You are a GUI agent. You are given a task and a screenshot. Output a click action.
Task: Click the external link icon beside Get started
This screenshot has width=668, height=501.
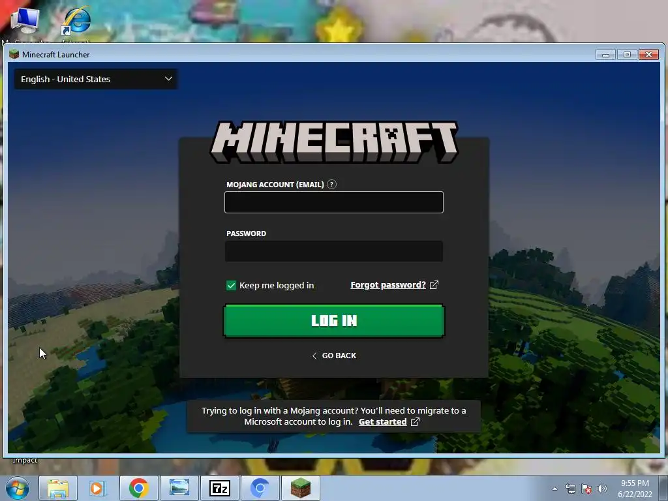pyautogui.click(x=415, y=422)
